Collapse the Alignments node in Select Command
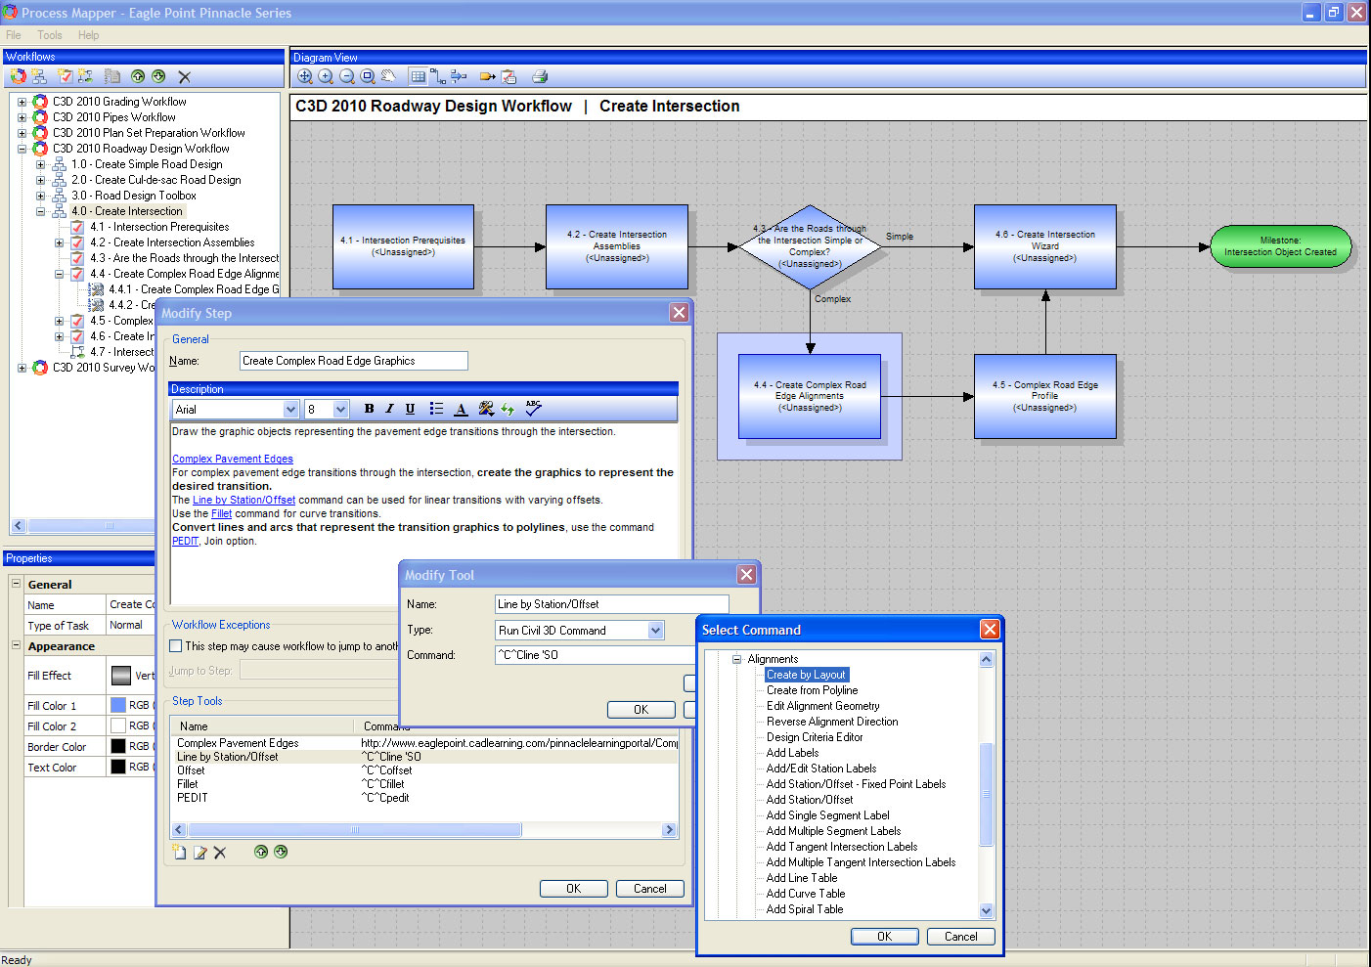 point(736,659)
